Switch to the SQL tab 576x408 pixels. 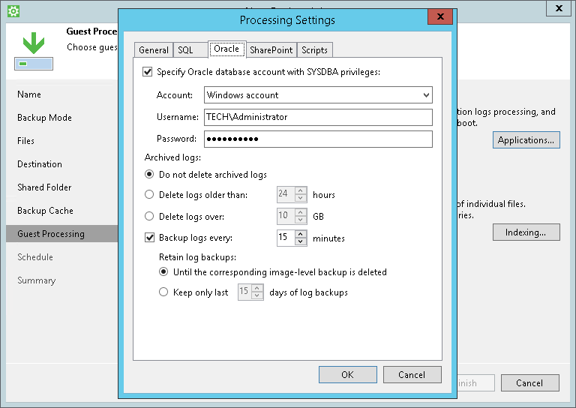pos(190,50)
